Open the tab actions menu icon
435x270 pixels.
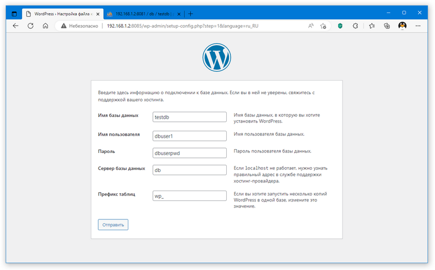(x=14, y=14)
